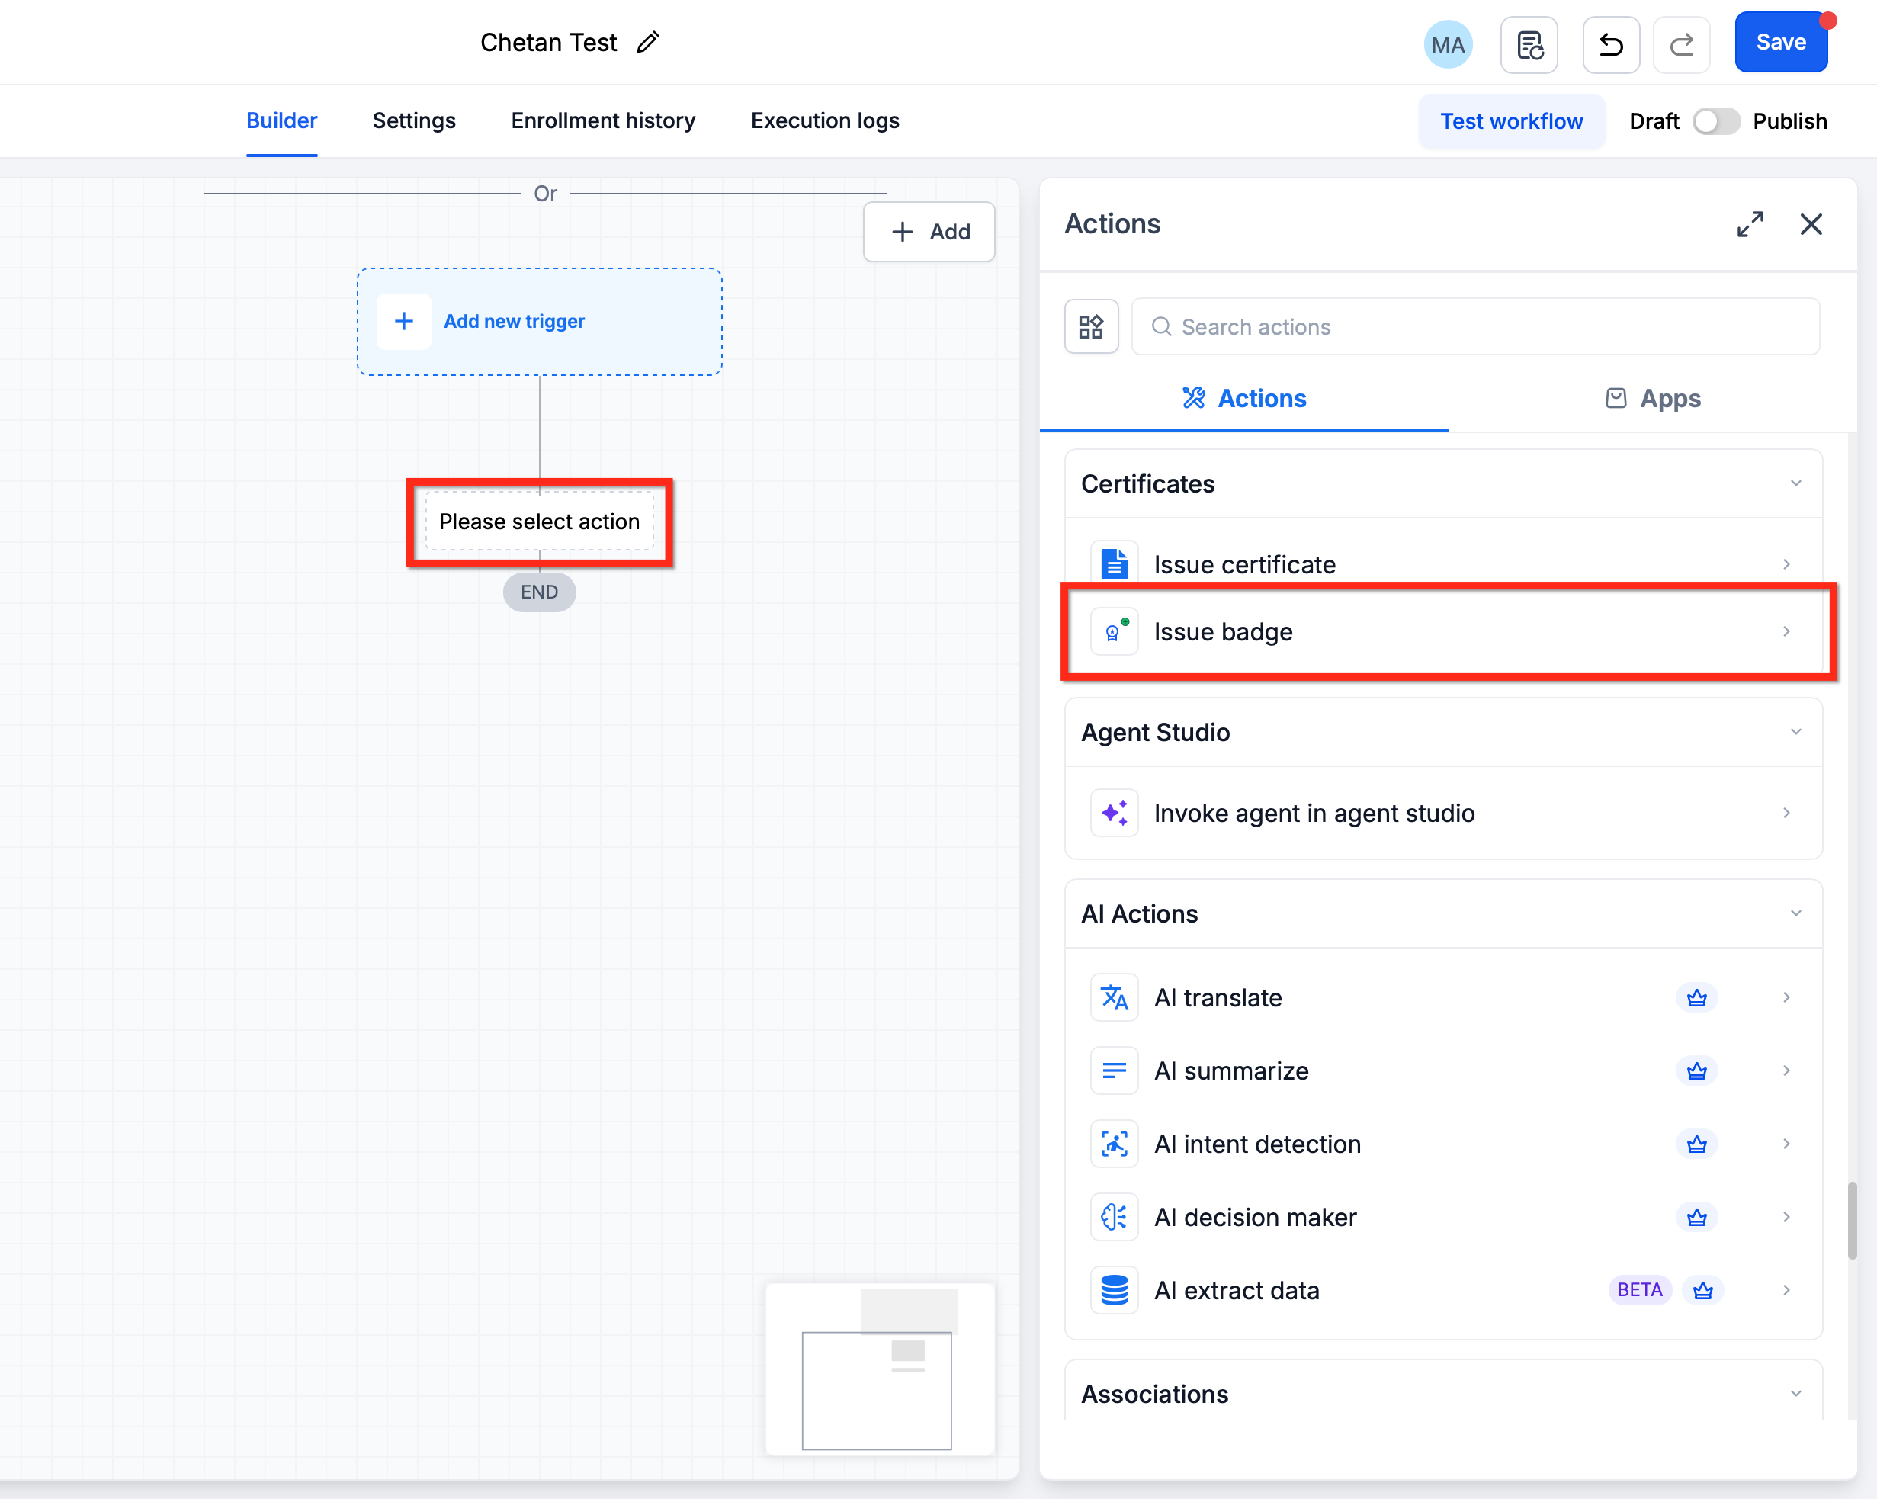
Task: Open Execution logs tab
Action: click(826, 121)
